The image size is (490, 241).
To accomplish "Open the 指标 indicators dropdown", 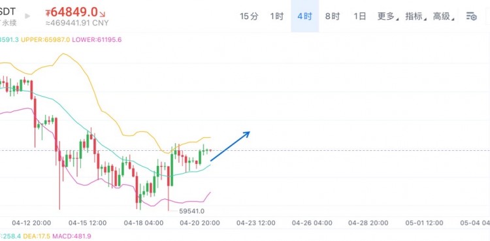I will point(416,16).
